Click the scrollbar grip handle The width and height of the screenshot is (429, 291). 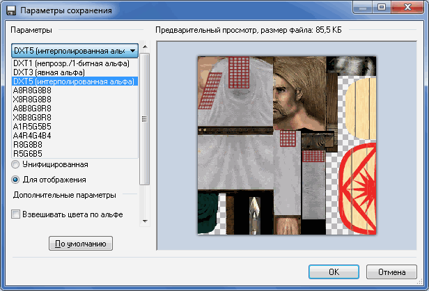point(144,119)
